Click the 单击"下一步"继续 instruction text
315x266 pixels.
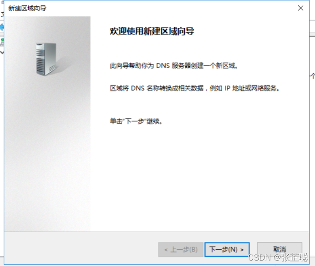pos(136,121)
